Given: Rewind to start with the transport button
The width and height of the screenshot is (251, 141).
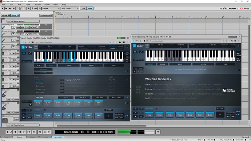Looking at the screenshot, I should pyautogui.click(x=15, y=132).
